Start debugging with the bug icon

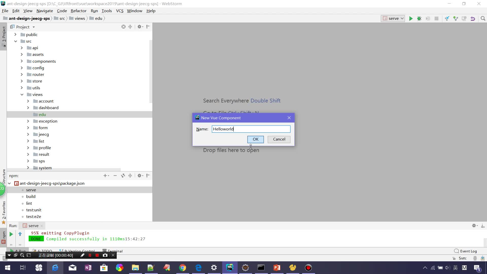419,18
